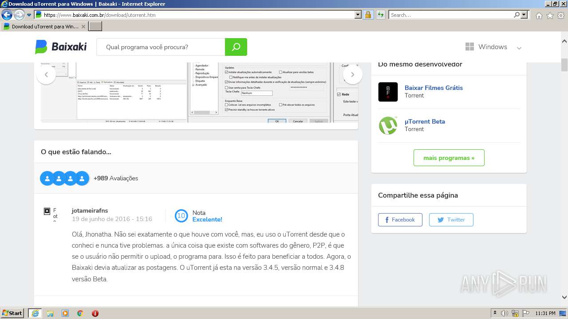Click the security lock icon in address bar
The width and height of the screenshot is (568, 319).
(x=368, y=15)
